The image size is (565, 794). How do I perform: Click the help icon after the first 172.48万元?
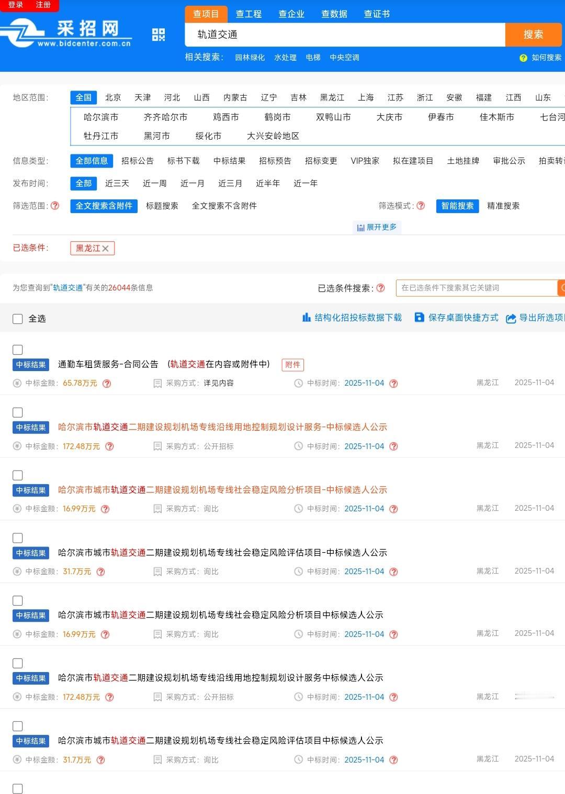(109, 446)
